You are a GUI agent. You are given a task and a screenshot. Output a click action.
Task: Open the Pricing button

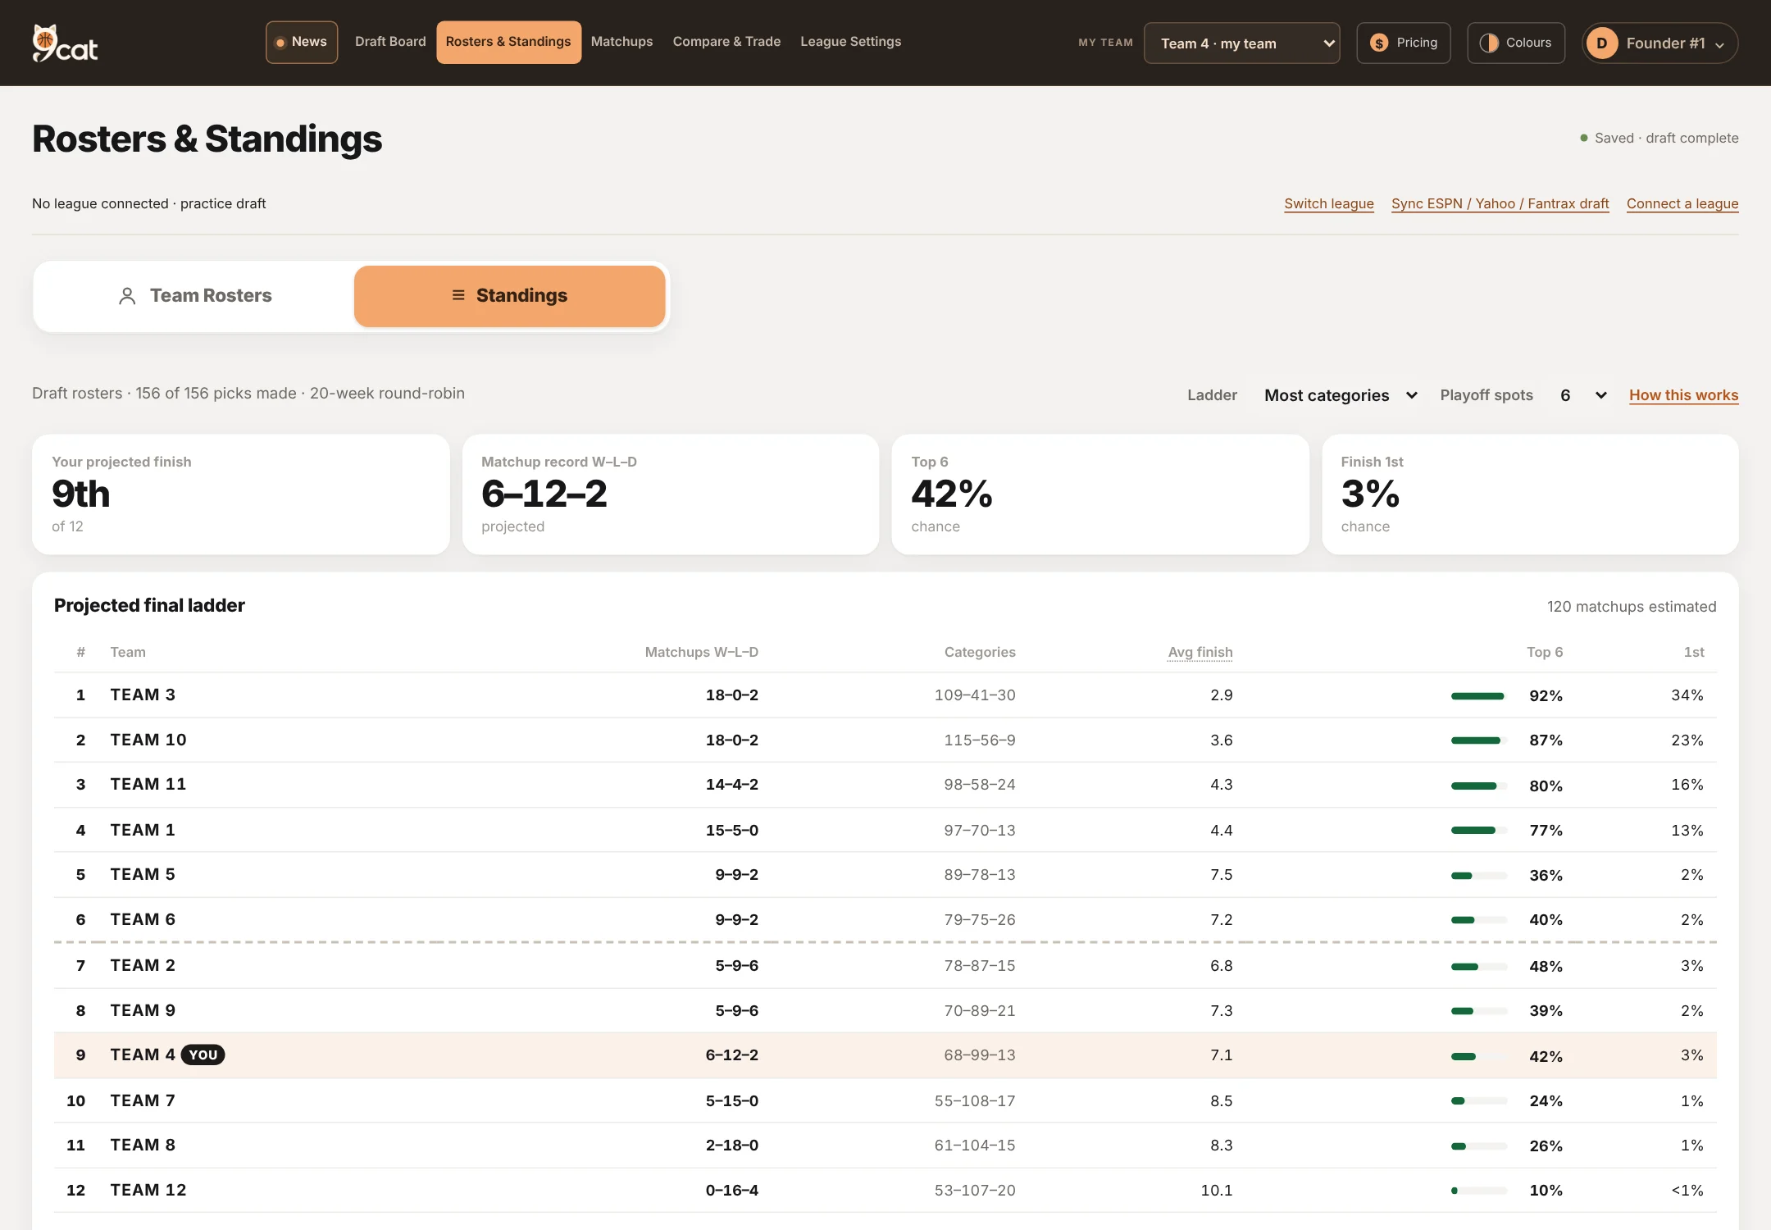pos(1403,43)
